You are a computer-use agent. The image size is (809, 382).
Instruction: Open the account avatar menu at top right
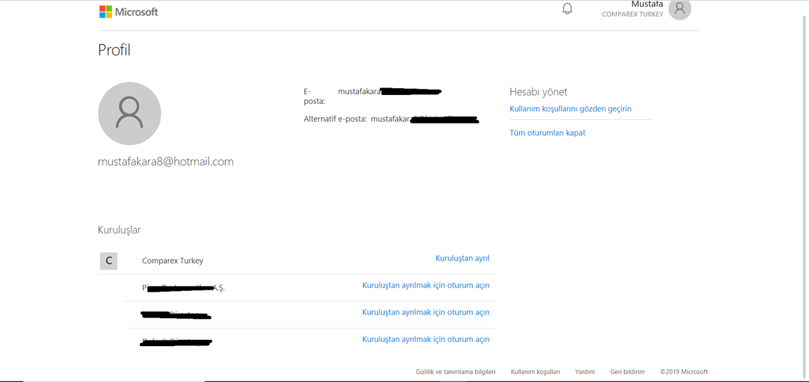pyautogui.click(x=679, y=9)
